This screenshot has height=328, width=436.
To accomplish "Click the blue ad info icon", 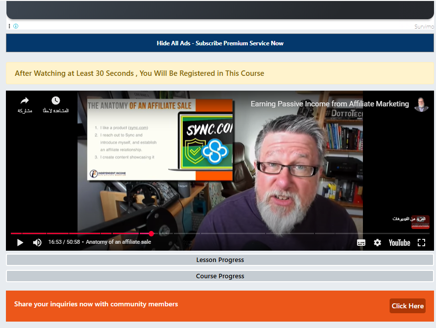I will 16,26.
